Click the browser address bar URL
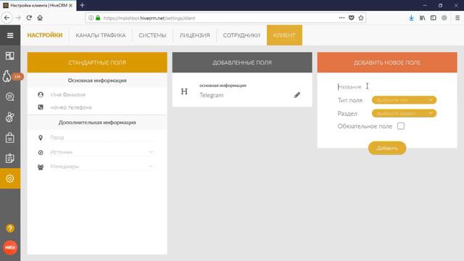This screenshot has height=261, width=464. [149, 18]
